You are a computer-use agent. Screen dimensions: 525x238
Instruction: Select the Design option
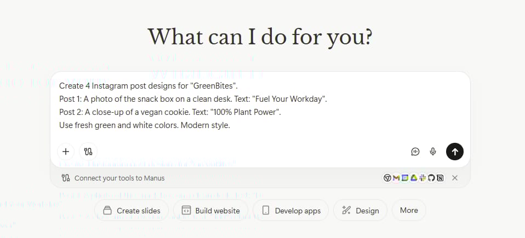(360, 211)
